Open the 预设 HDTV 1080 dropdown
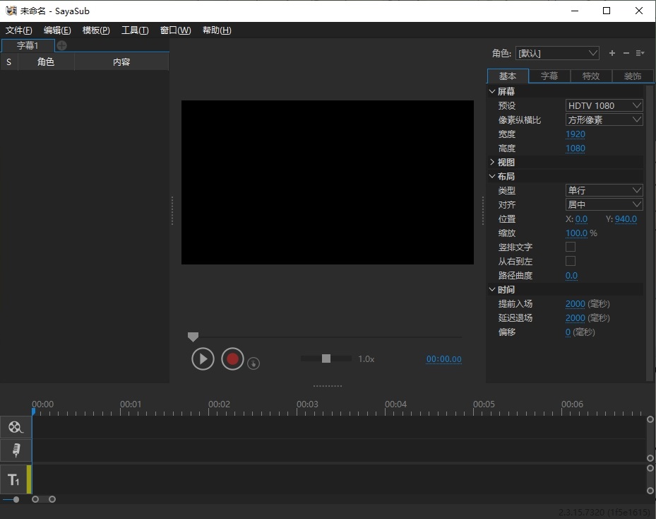 click(604, 106)
